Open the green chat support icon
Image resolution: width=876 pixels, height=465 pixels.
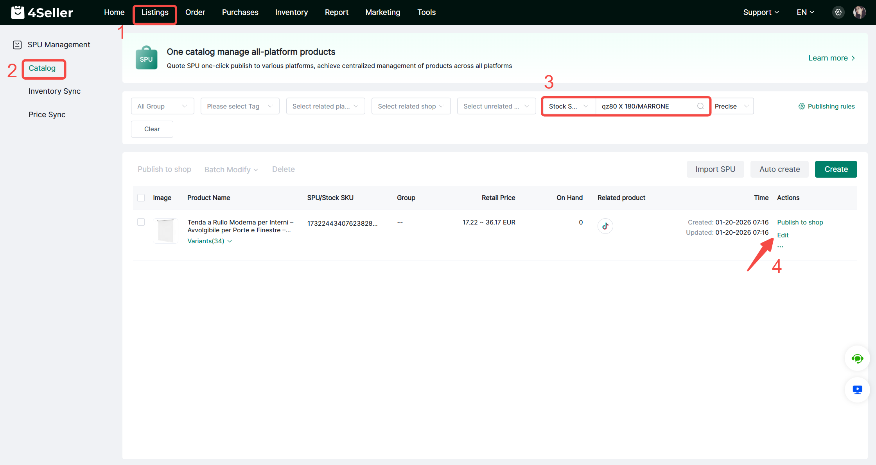click(857, 358)
